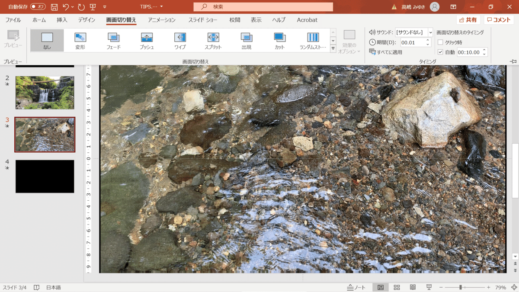The height and width of the screenshot is (292, 519).
Task: Switch to Slide Sorter view icon
Action: [x=397, y=287]
